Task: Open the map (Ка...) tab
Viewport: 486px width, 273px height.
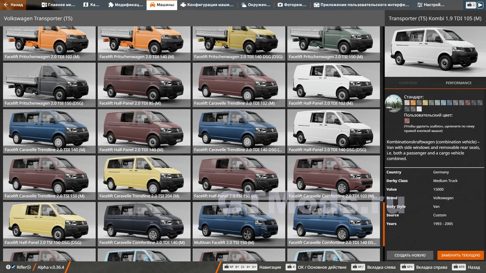Action: 91,5
